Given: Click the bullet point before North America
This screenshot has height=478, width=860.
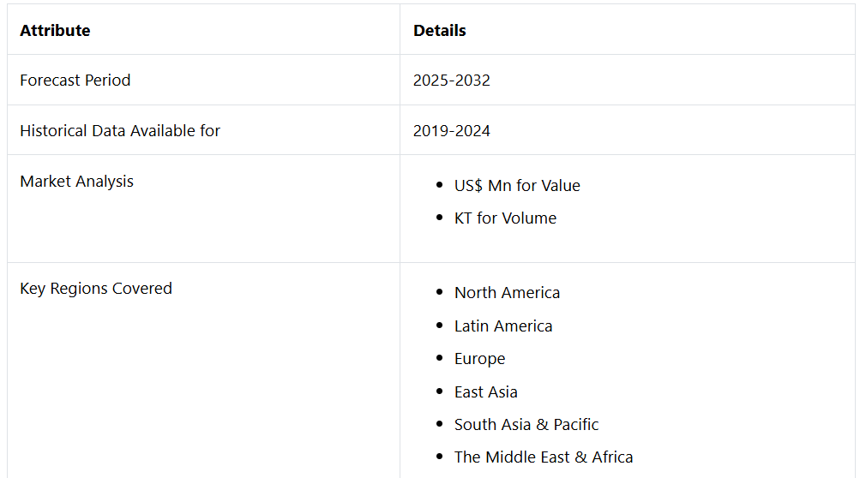Looking at the screenshot, I should pos(440,293).
